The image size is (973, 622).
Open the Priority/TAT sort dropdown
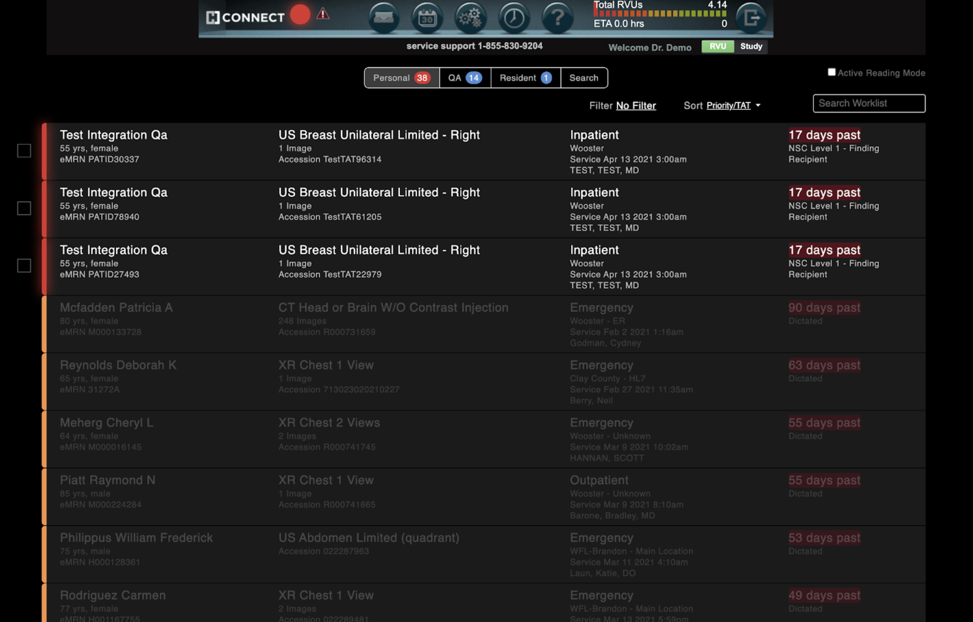coord(728,106)
